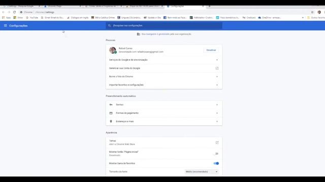This screenshot has height=182, width=325.
Task: Click the key icon beside Senhas
Action: [x=111, y=105]
